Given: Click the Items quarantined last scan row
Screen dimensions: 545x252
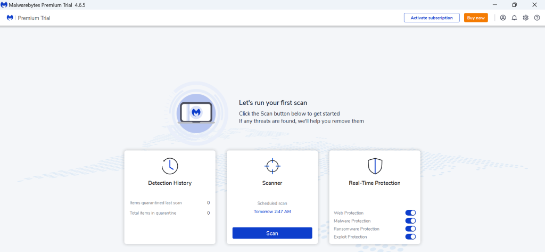Looking at the screenshot, I should pos(170,203).
